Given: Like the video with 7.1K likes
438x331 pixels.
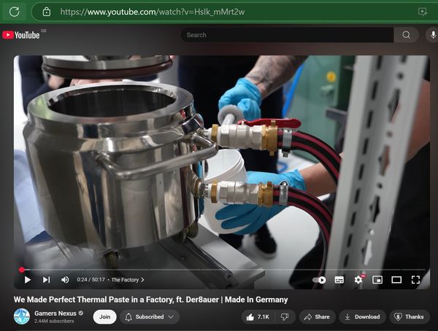Looking at the screenshot, I should pyautogui.click(x=258, y=316).
